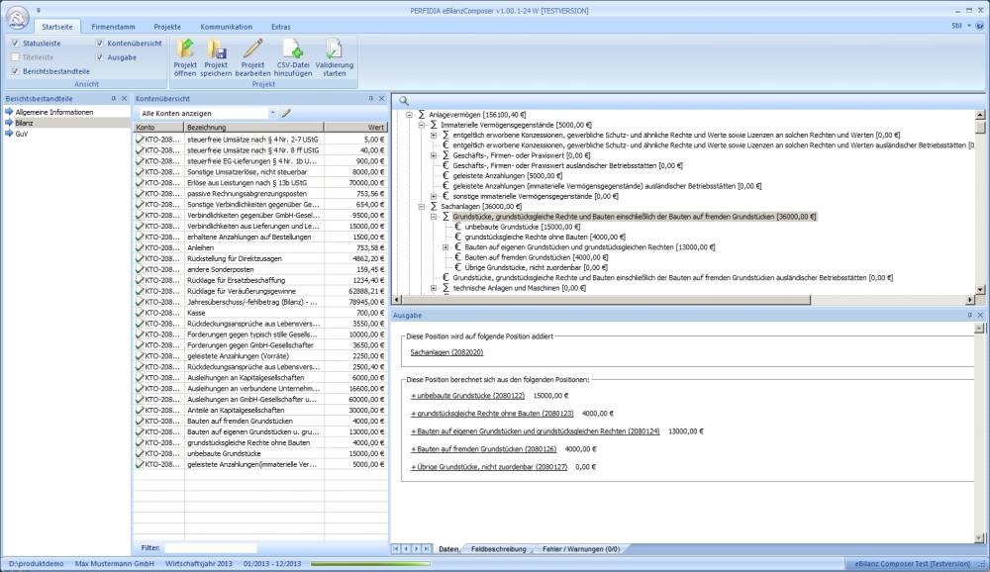Click the pencil icon beside the accounts filter
Image resolution: width=990 pixels, height=572 pixels.
pos(286,113)
